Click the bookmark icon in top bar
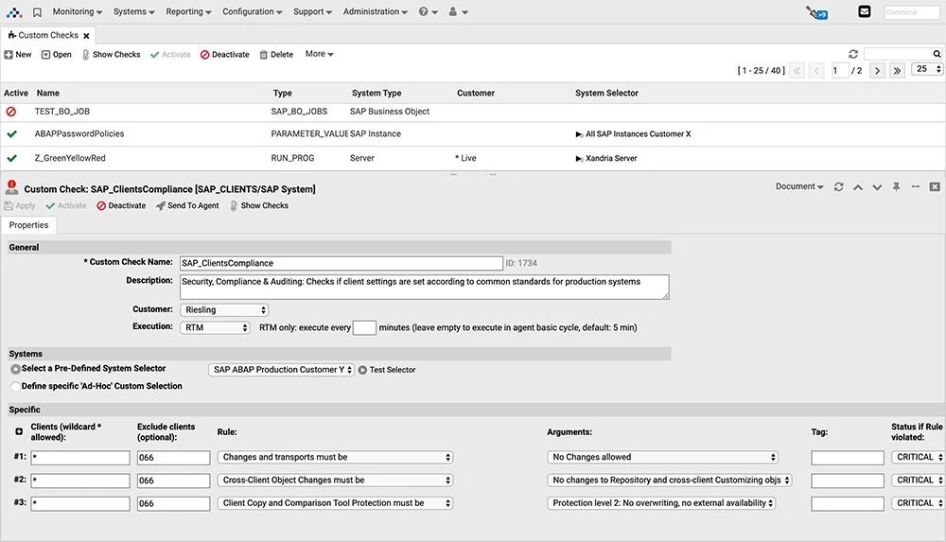This screenshot has width=946, height=542. (x=37, y=12)
